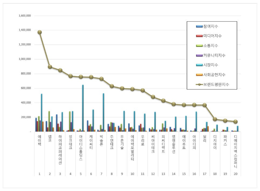Click the 푸른기술 x-axis label
Image resolution: width=260 pixels, height=191 pixels.
coord(122,142)
